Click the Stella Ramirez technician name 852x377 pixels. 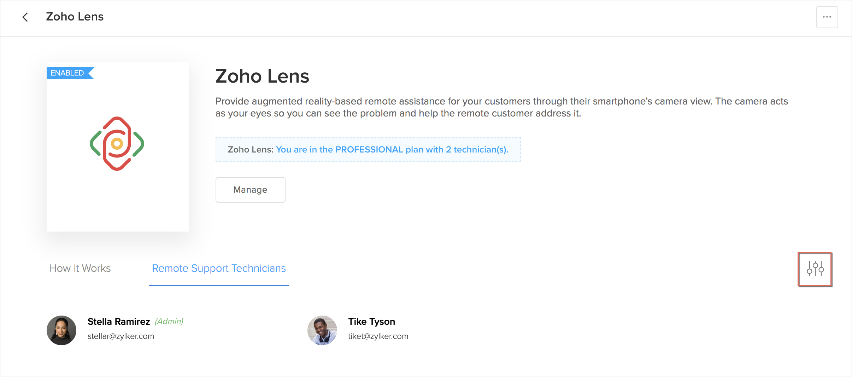(119, 322)
